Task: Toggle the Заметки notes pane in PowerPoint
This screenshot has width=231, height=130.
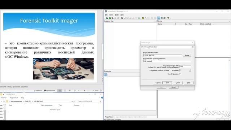Action: pyautogui.click(x=38, y=91)
